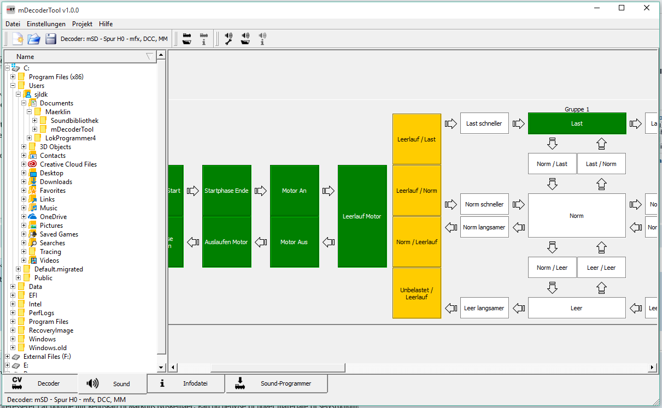662x408 pixels.
Task: Switch to the Infodatei tab
Action: [x=186, y=383]
